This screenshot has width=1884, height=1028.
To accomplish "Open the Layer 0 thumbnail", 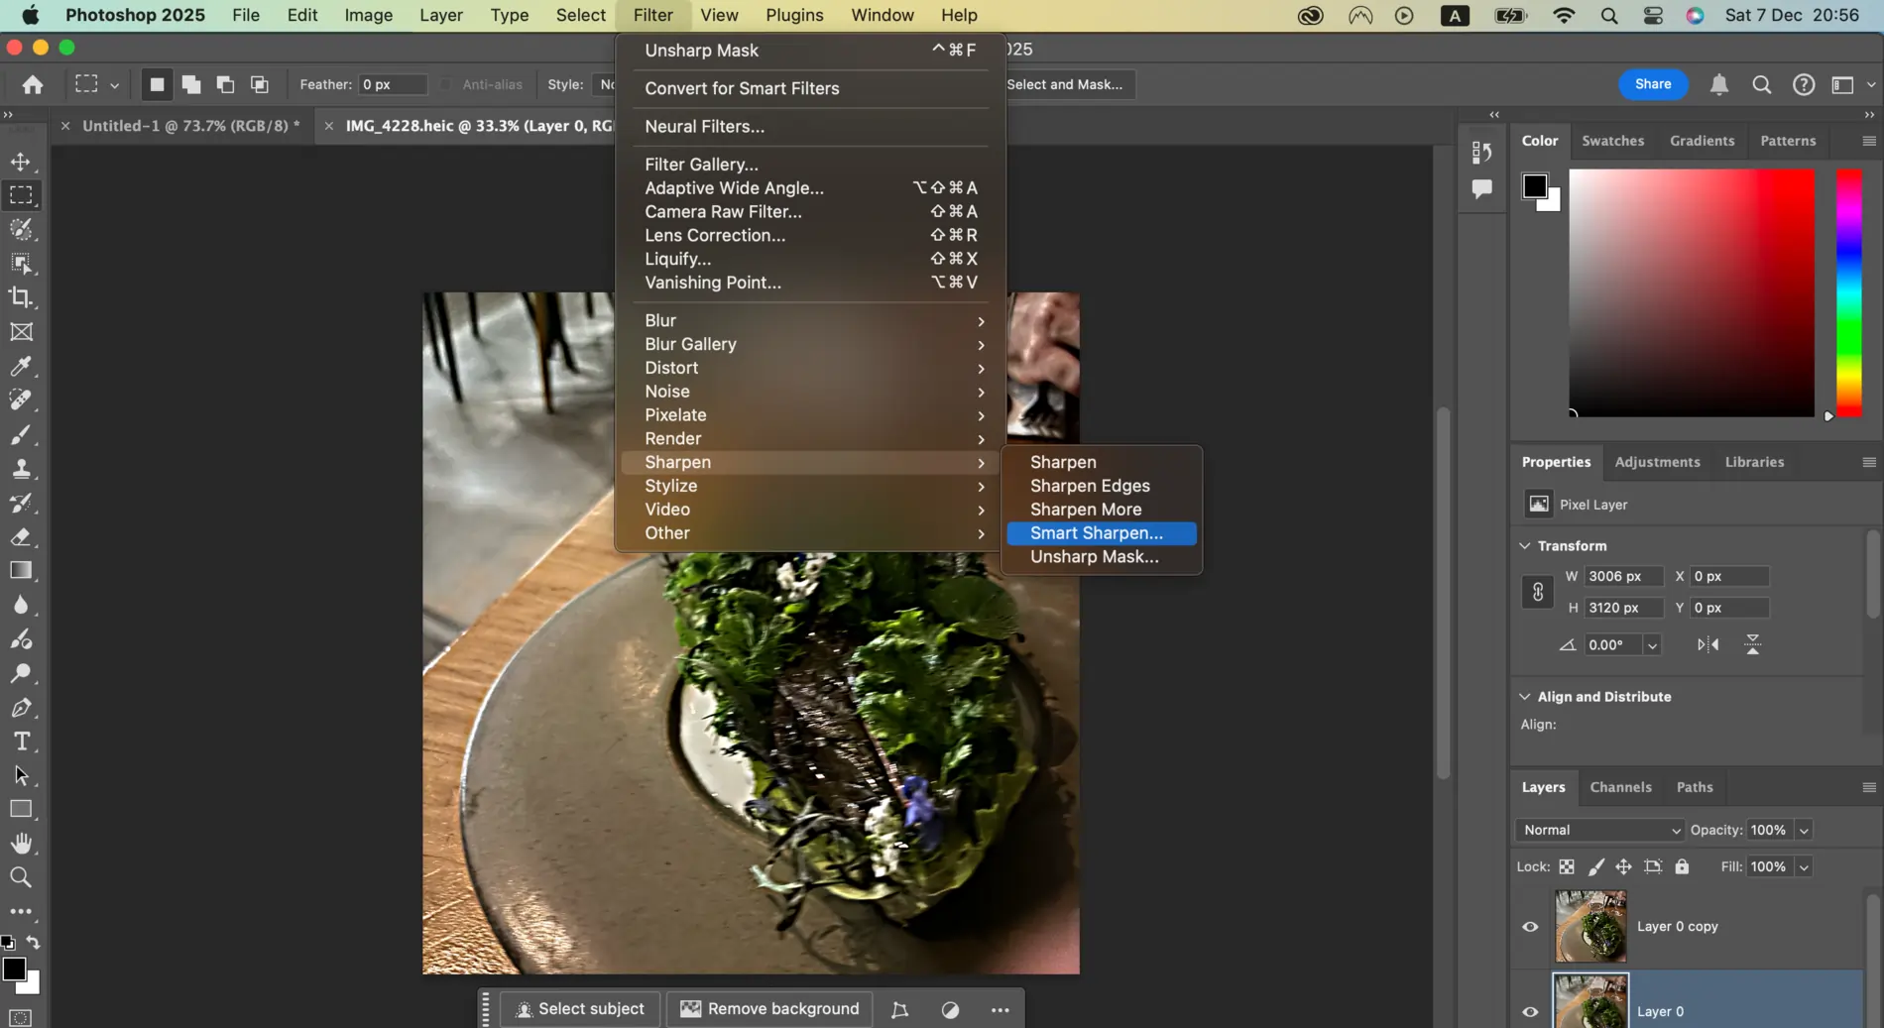I will coord(1590,1003).
